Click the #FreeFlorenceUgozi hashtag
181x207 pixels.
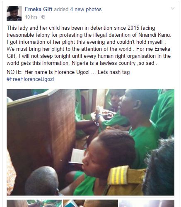click(30, 79)
